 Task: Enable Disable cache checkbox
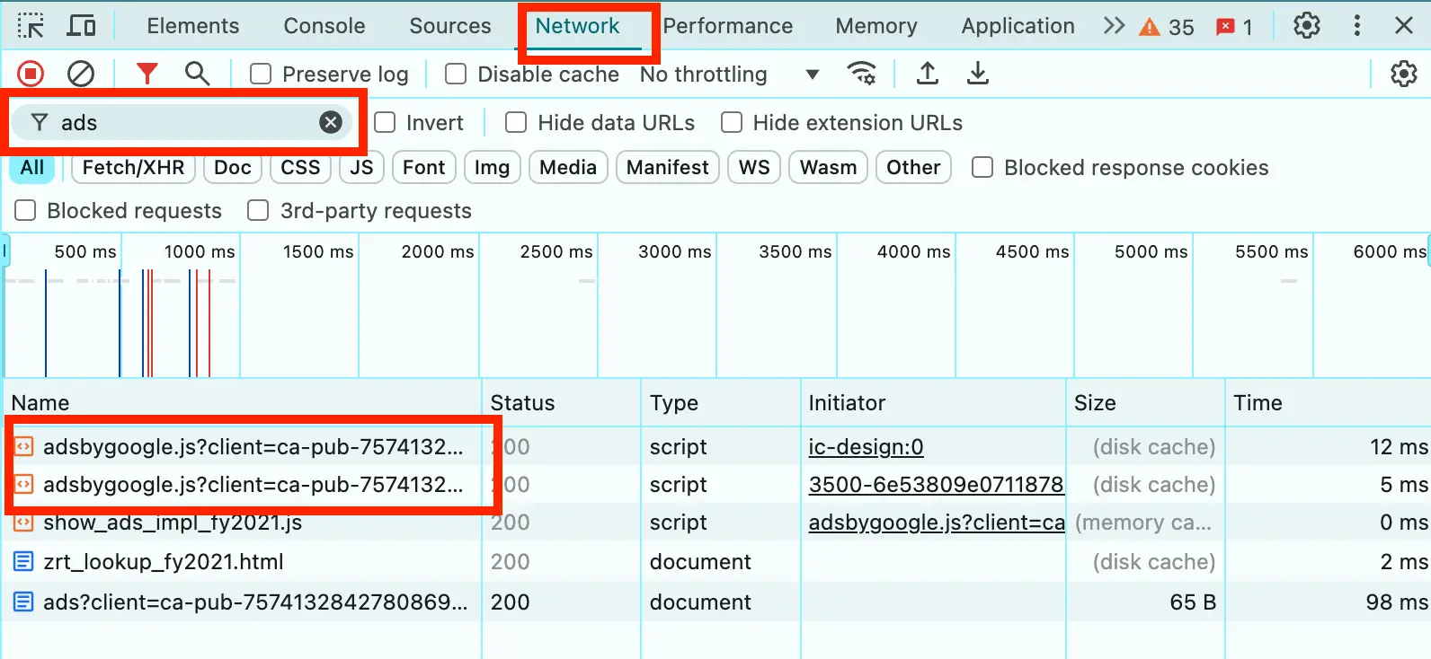(x=456, y=74)
